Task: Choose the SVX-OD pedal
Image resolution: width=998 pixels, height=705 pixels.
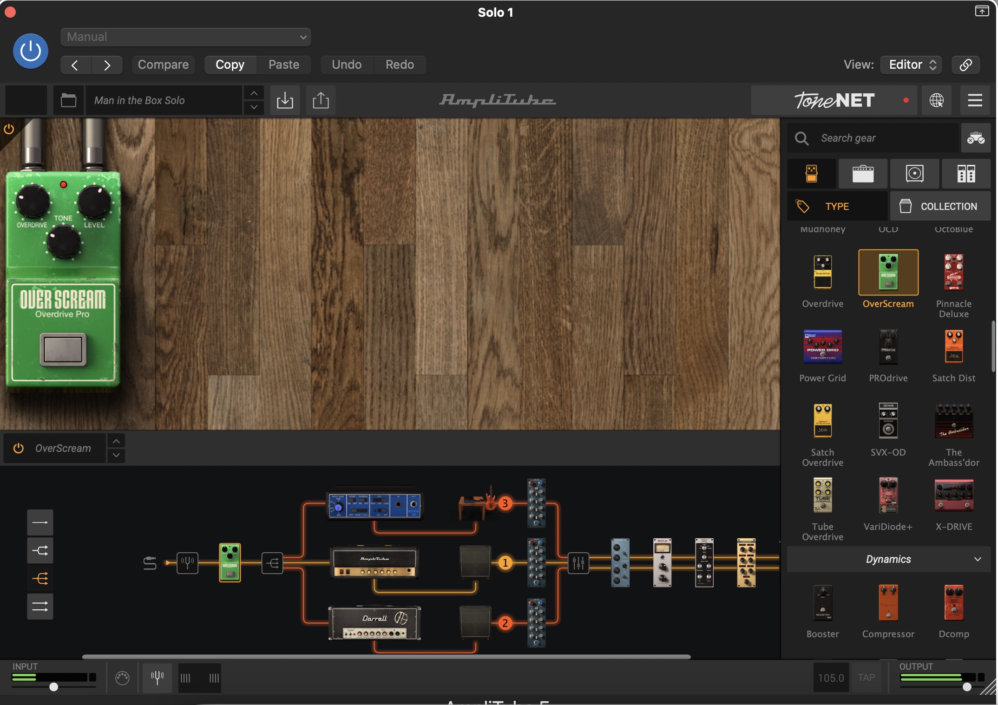Action: pos(888,421)
